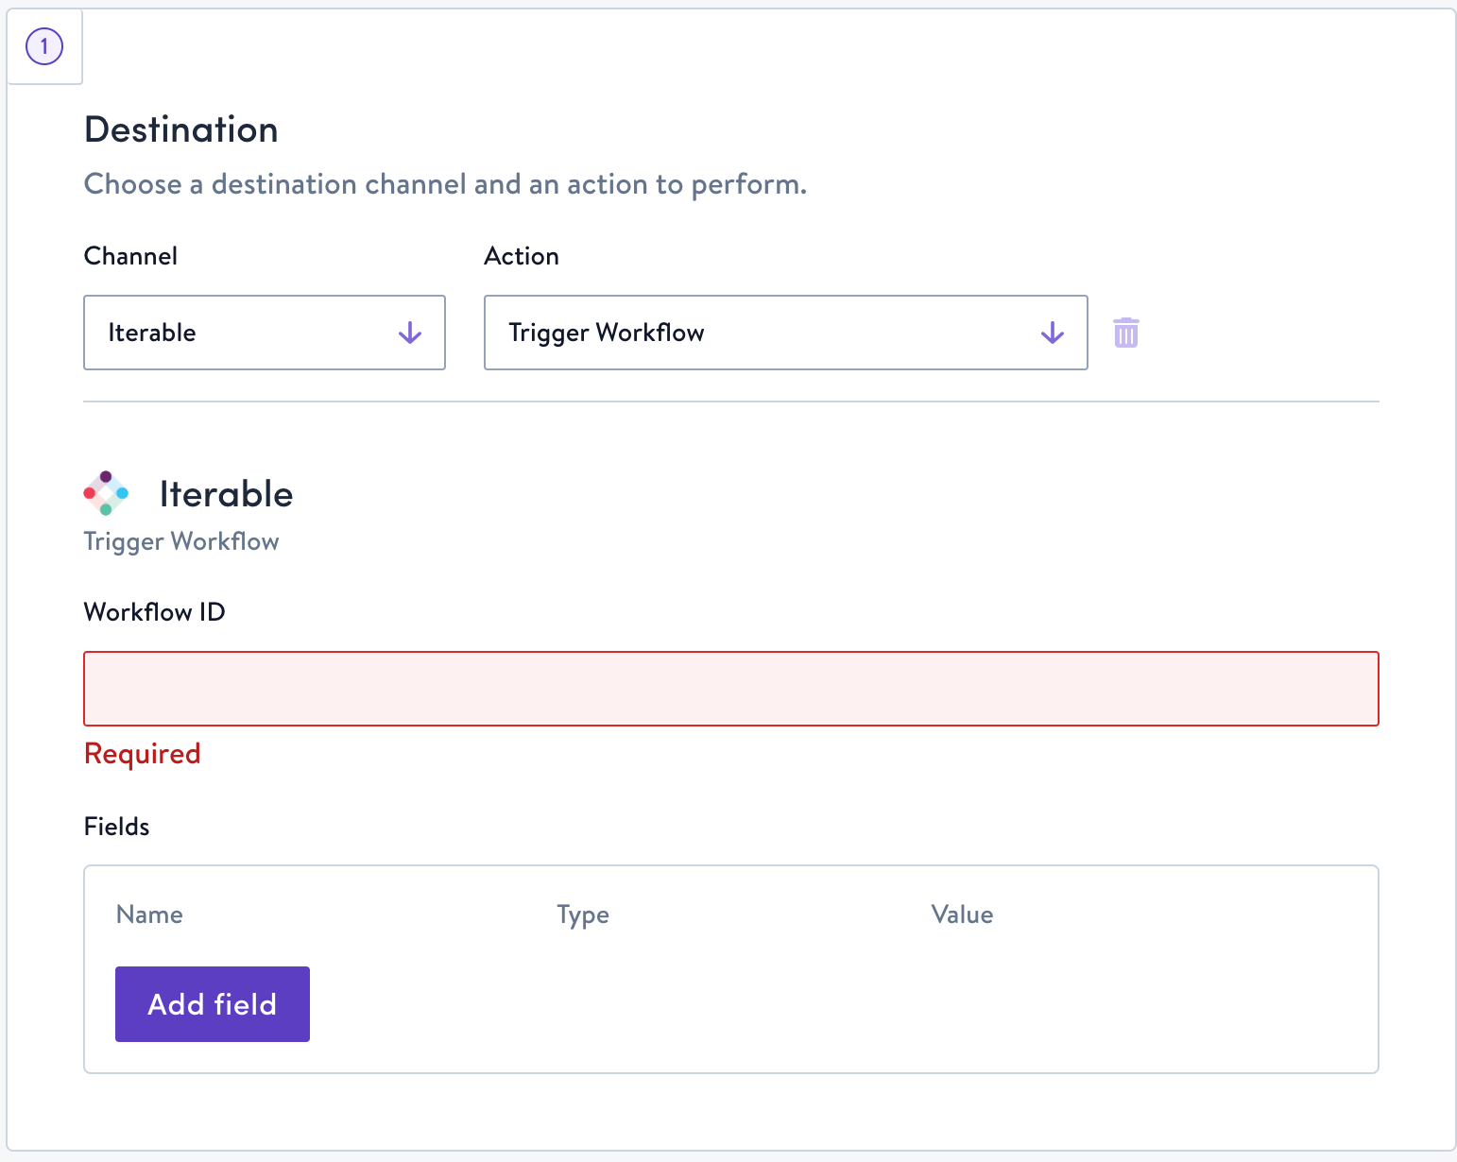Click the Value column header

(962, 914)
